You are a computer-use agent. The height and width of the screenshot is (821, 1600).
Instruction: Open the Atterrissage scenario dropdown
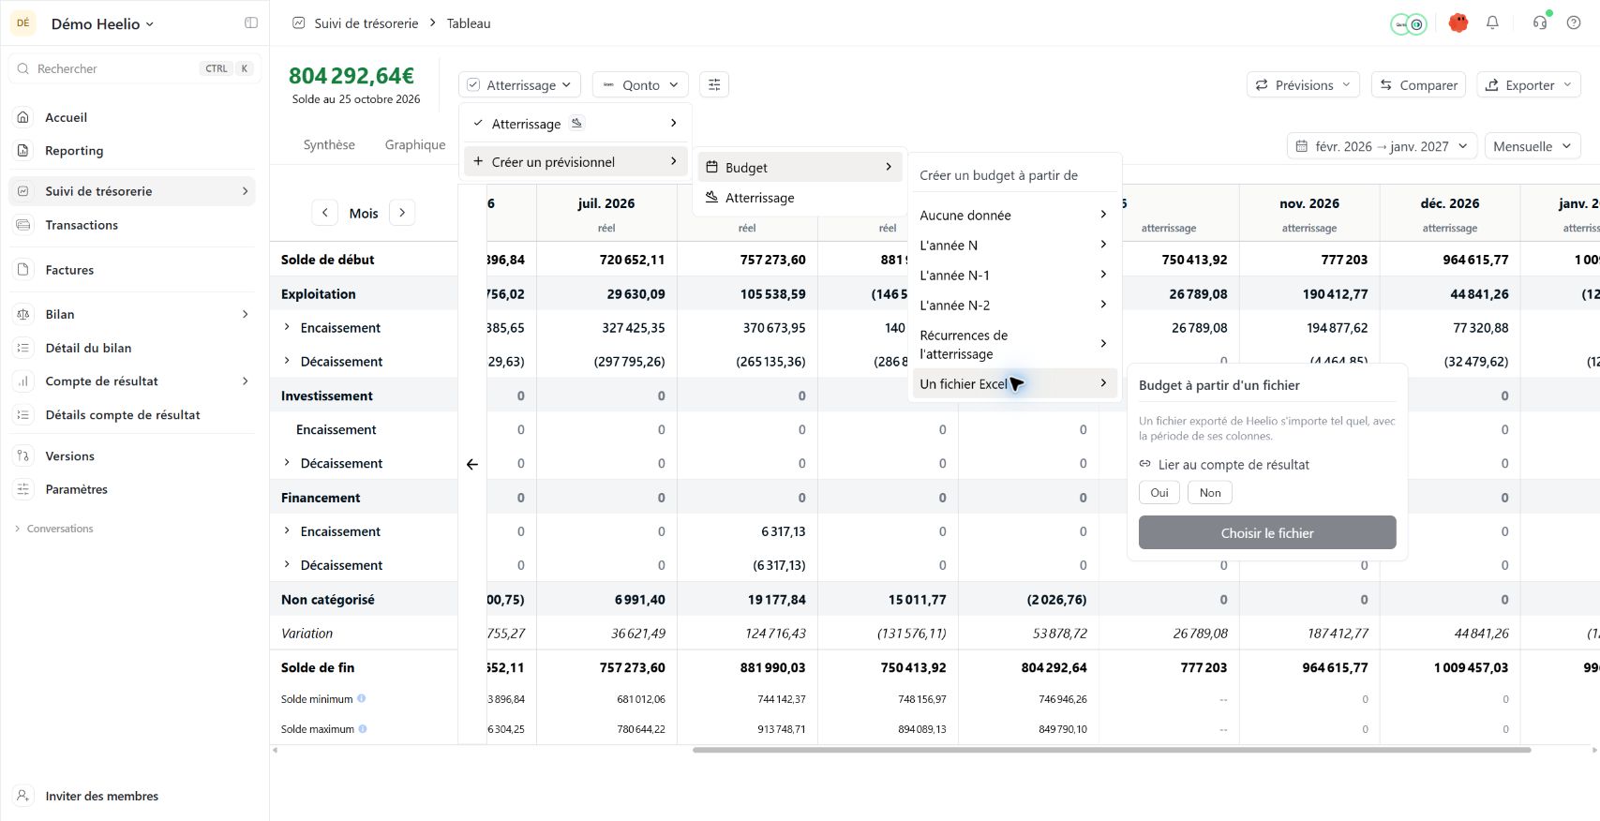[x=520, y=85]
